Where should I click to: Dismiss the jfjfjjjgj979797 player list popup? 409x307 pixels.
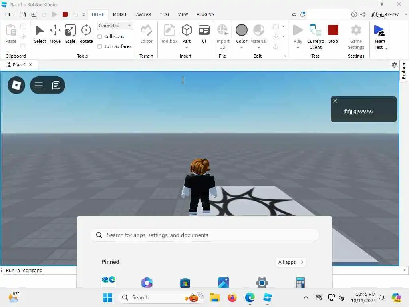[335, 101]
